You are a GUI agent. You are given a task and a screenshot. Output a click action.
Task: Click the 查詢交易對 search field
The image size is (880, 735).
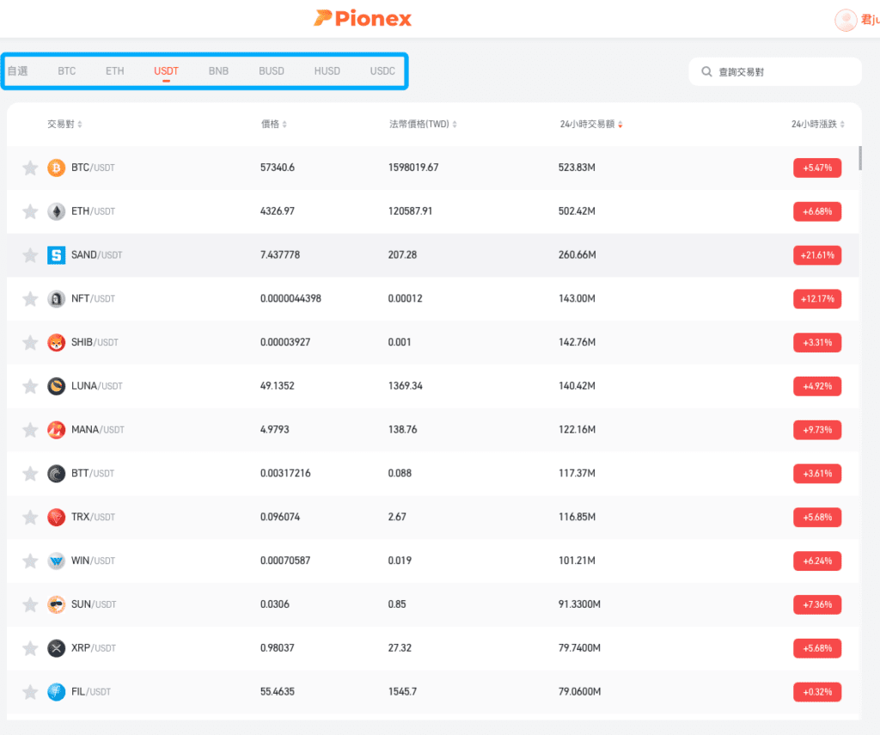click(775, 72)
